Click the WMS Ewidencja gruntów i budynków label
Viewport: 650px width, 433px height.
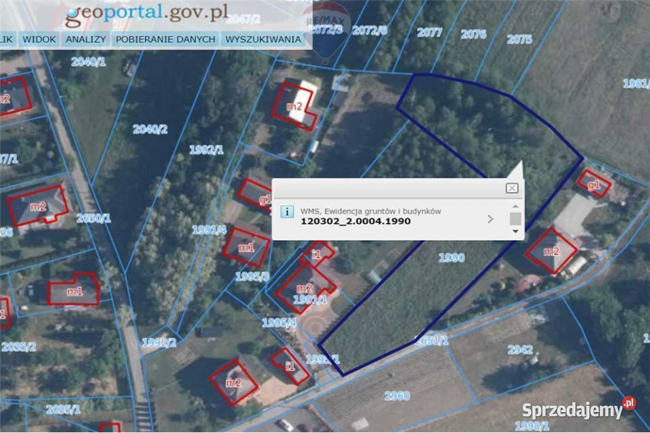click(x=370, y=211)
